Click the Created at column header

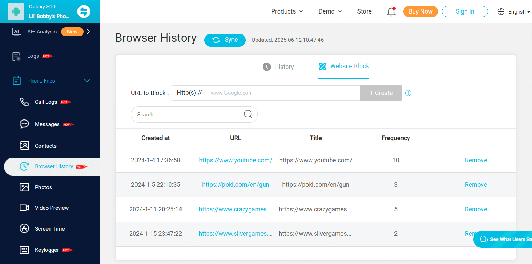[155, 138]
